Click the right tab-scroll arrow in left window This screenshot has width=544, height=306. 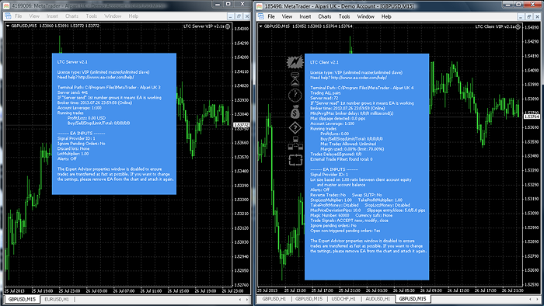247,300
